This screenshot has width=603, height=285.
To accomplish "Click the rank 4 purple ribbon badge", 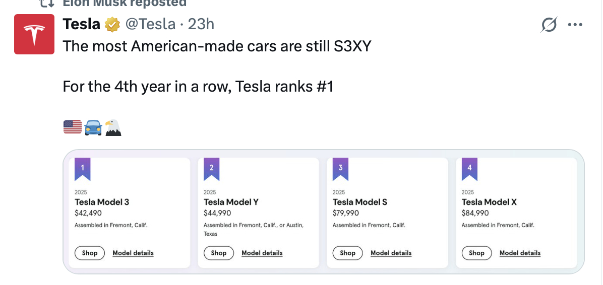I will [x=469, y=169].
